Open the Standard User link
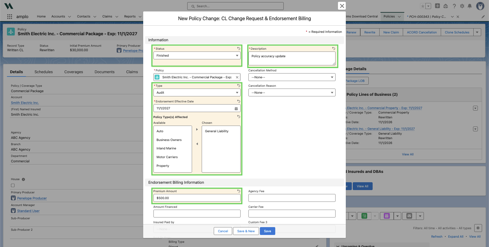The image size is (489, 247). point(28,211)
